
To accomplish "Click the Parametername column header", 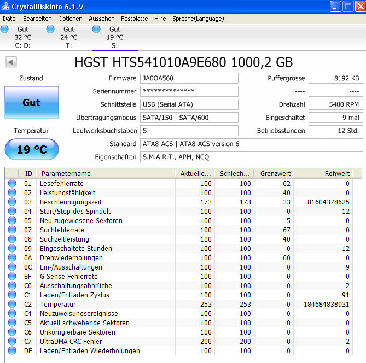I will click(106, 173).
